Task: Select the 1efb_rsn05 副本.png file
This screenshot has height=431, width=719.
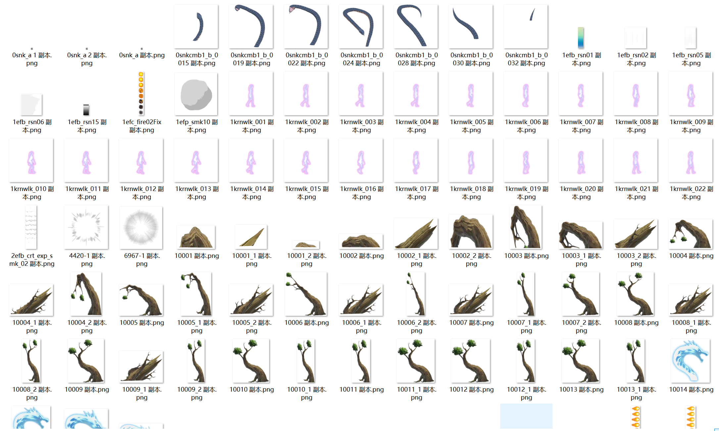Action: [x=691, y=38]
